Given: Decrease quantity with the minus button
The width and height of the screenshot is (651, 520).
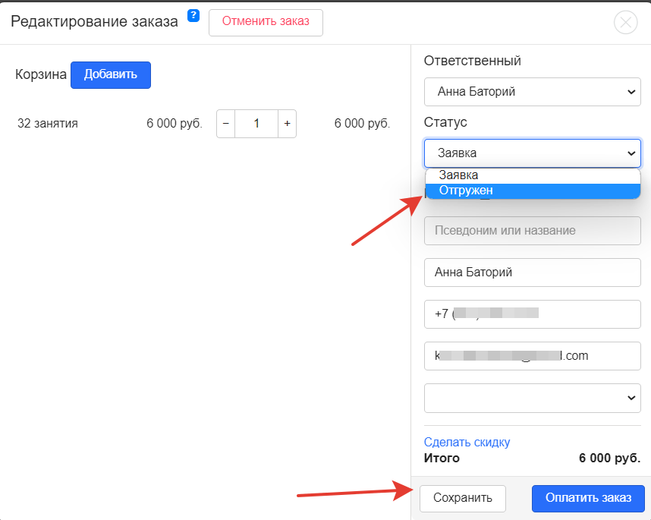Looking at the screenshot, I should tap(225, 123).
